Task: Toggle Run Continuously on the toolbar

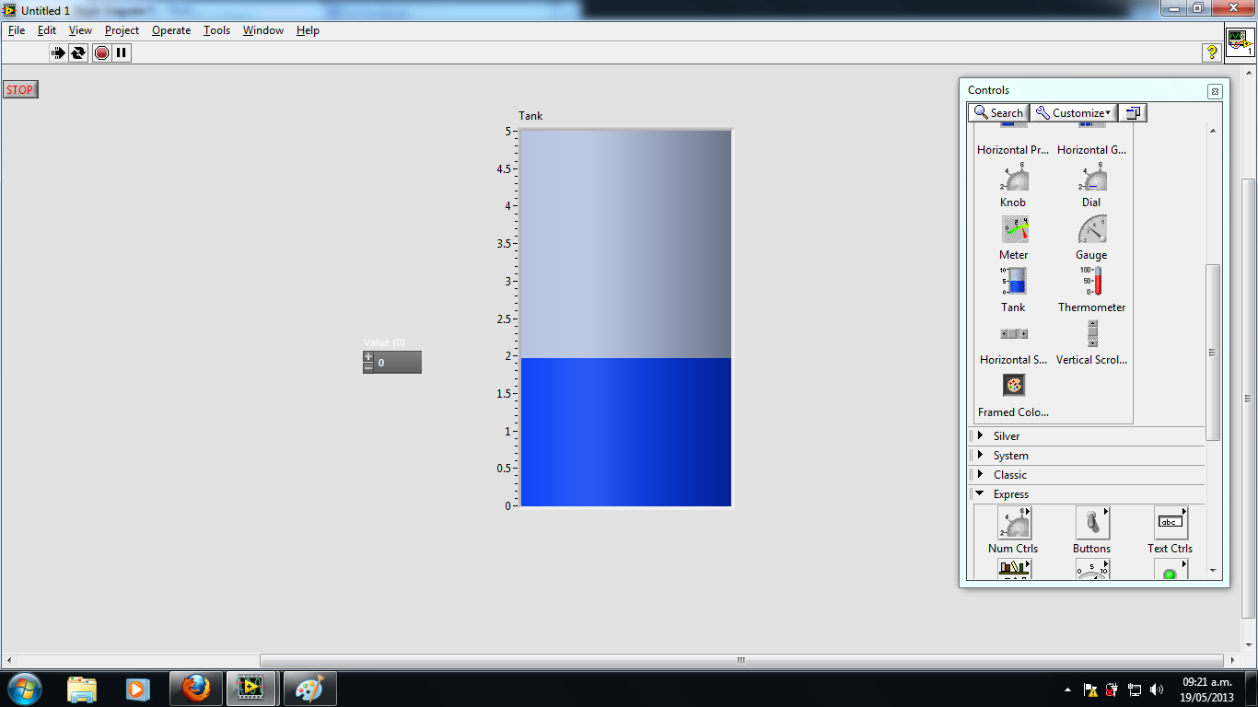Action: pyautogui.click(x=78, y=52)
